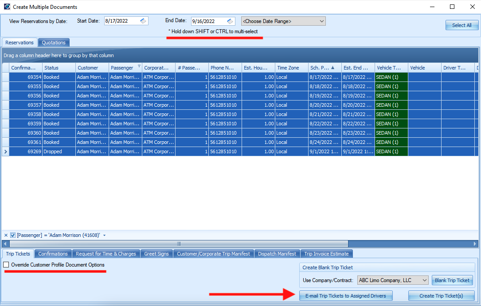The height and width of the screenshot is (306, 481).
Task: Open Request for Time & Charges tab
Action: pos(106,254)
